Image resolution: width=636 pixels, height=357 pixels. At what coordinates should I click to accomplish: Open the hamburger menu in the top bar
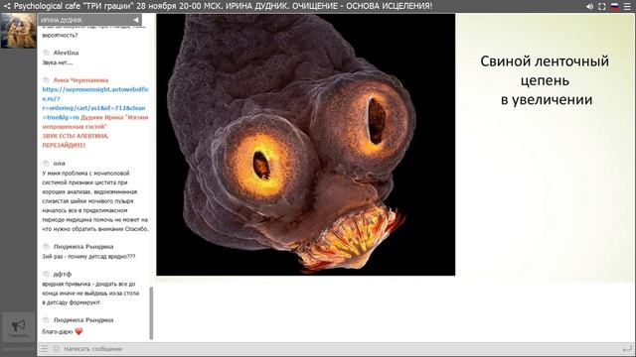pyautogui.click(x=627, y=7)
